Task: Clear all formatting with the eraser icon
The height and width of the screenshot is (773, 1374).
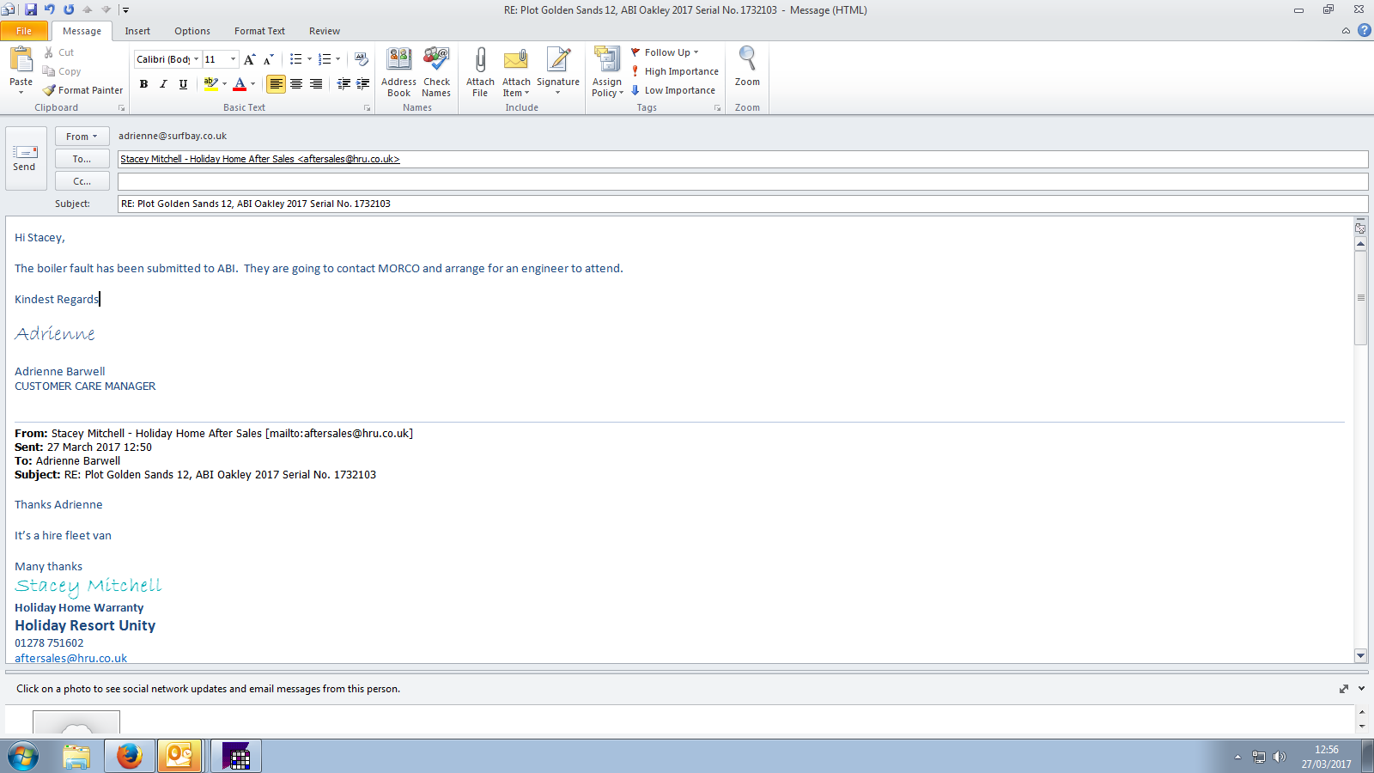Action: pos(362,59)
